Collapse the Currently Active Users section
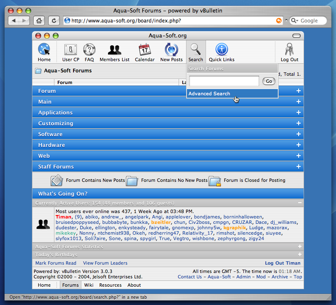The image size is (336, 305). pyautogui.click(x=300, y=203)
